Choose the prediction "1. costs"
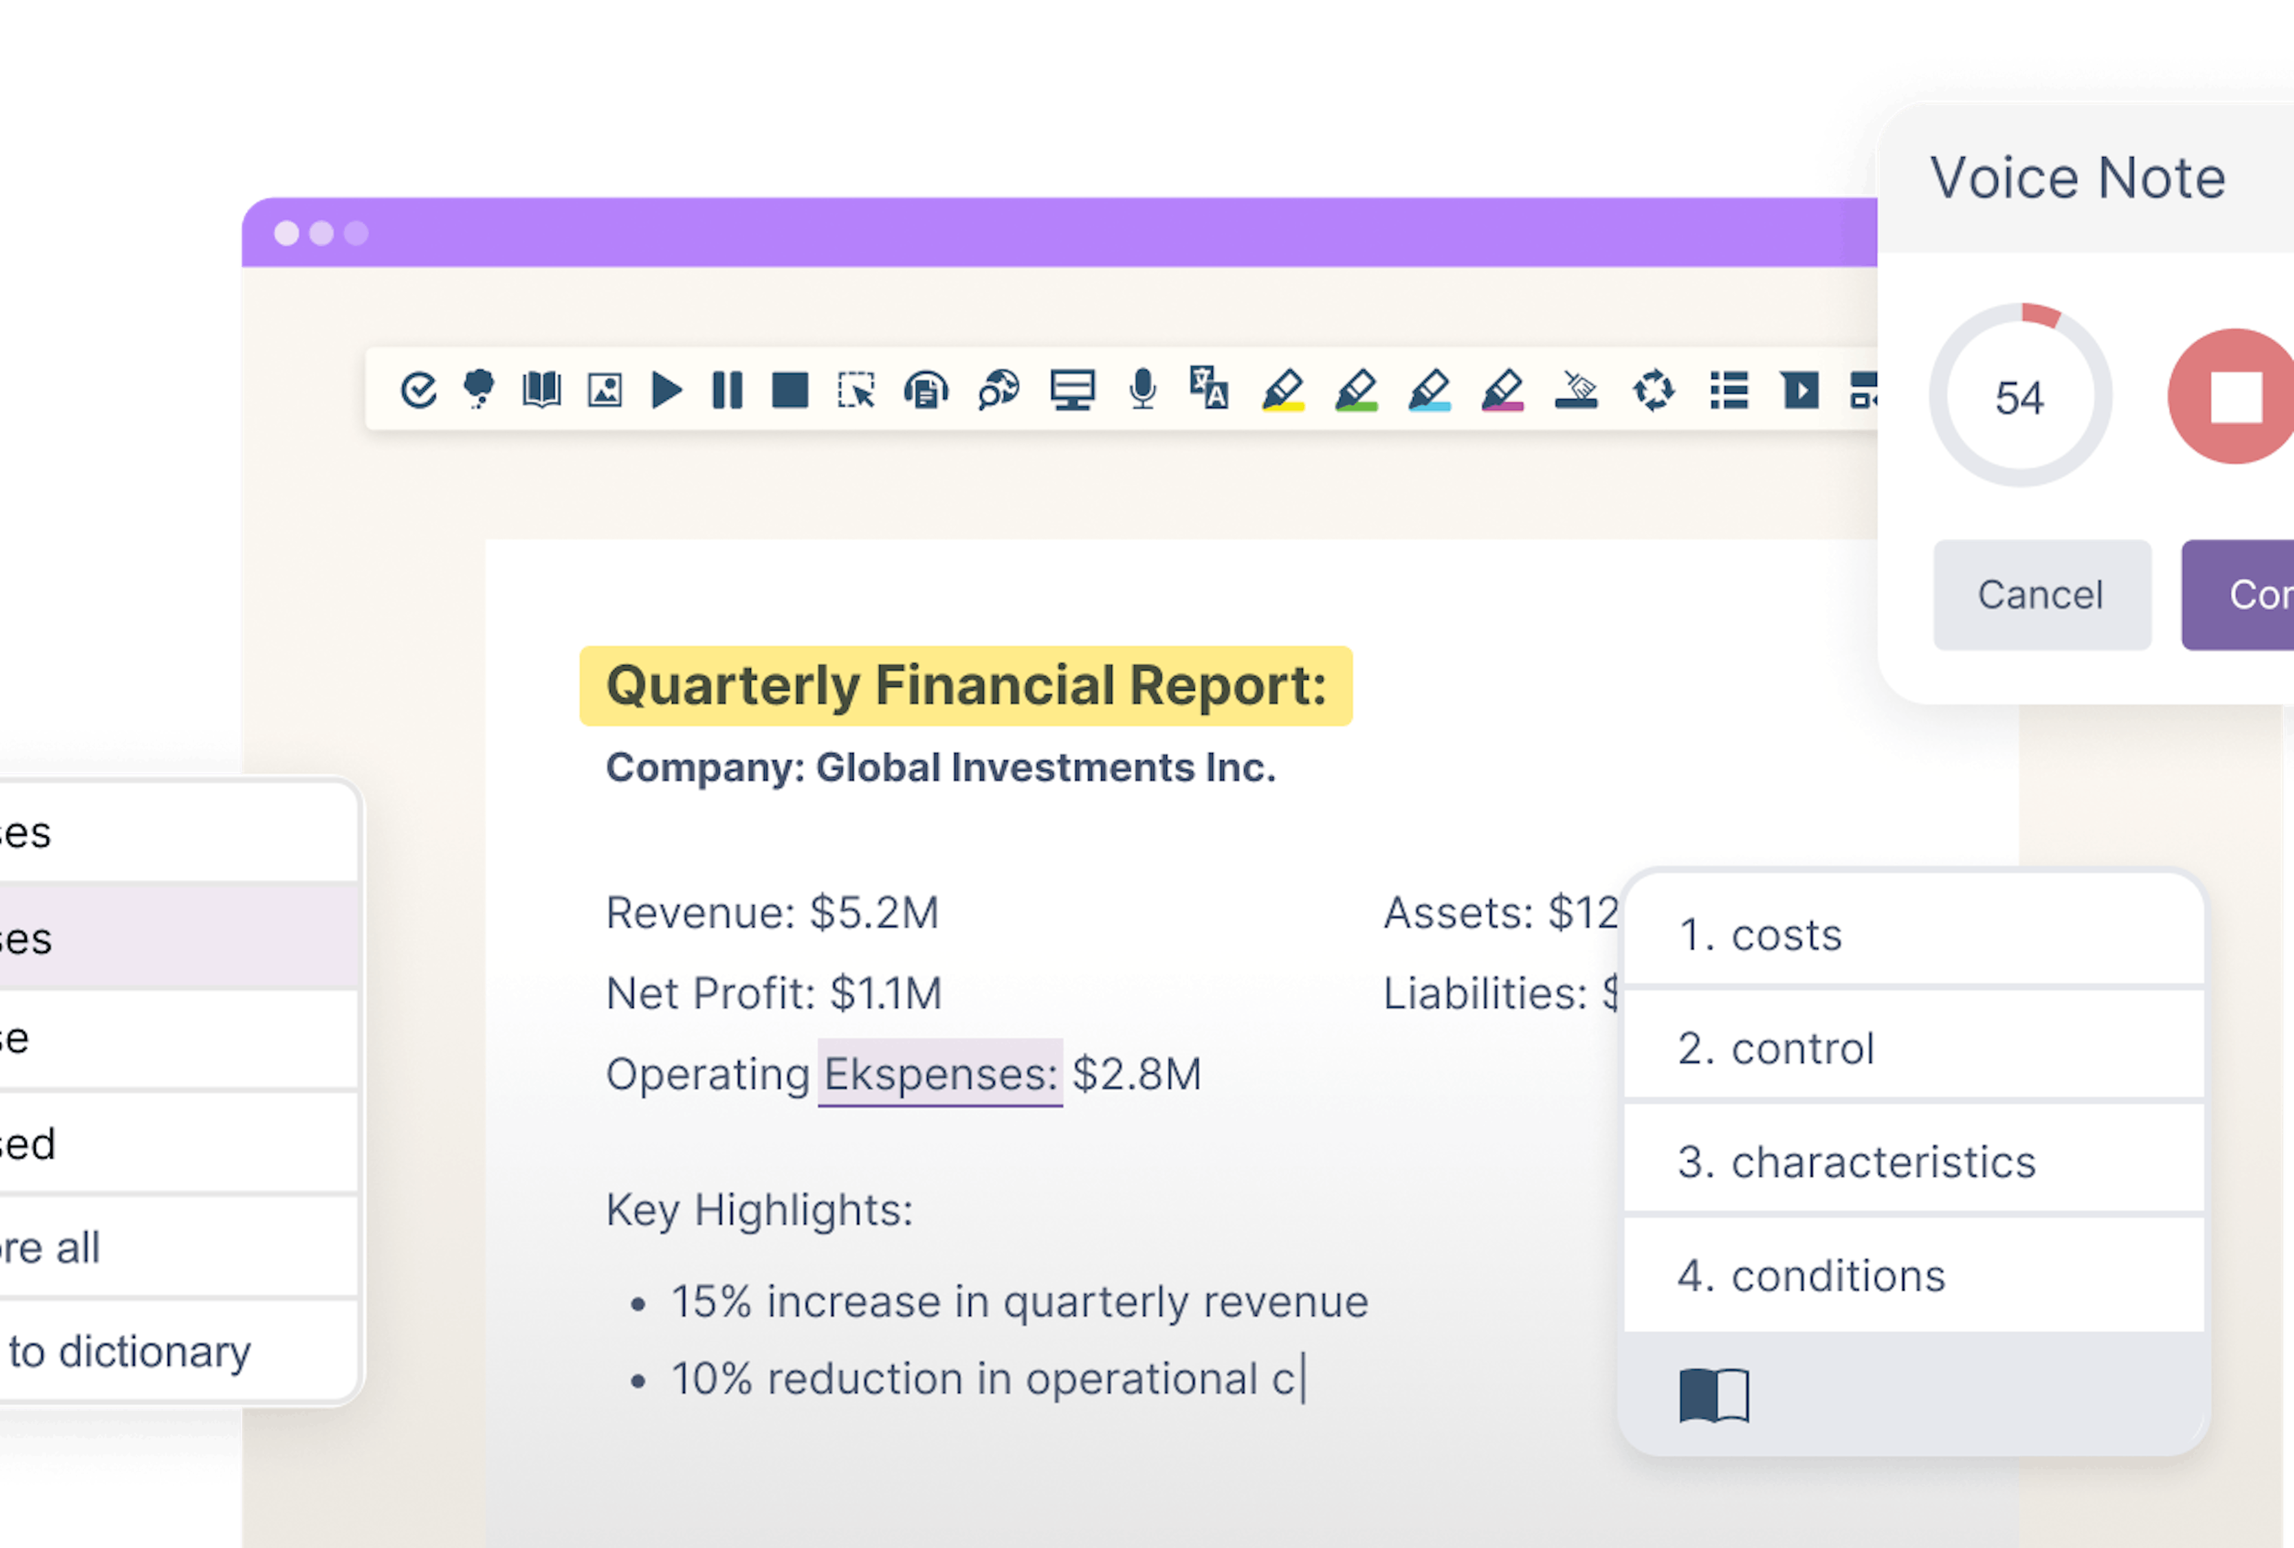Screen dimensions: 2294x1548 coord(1913,934)
